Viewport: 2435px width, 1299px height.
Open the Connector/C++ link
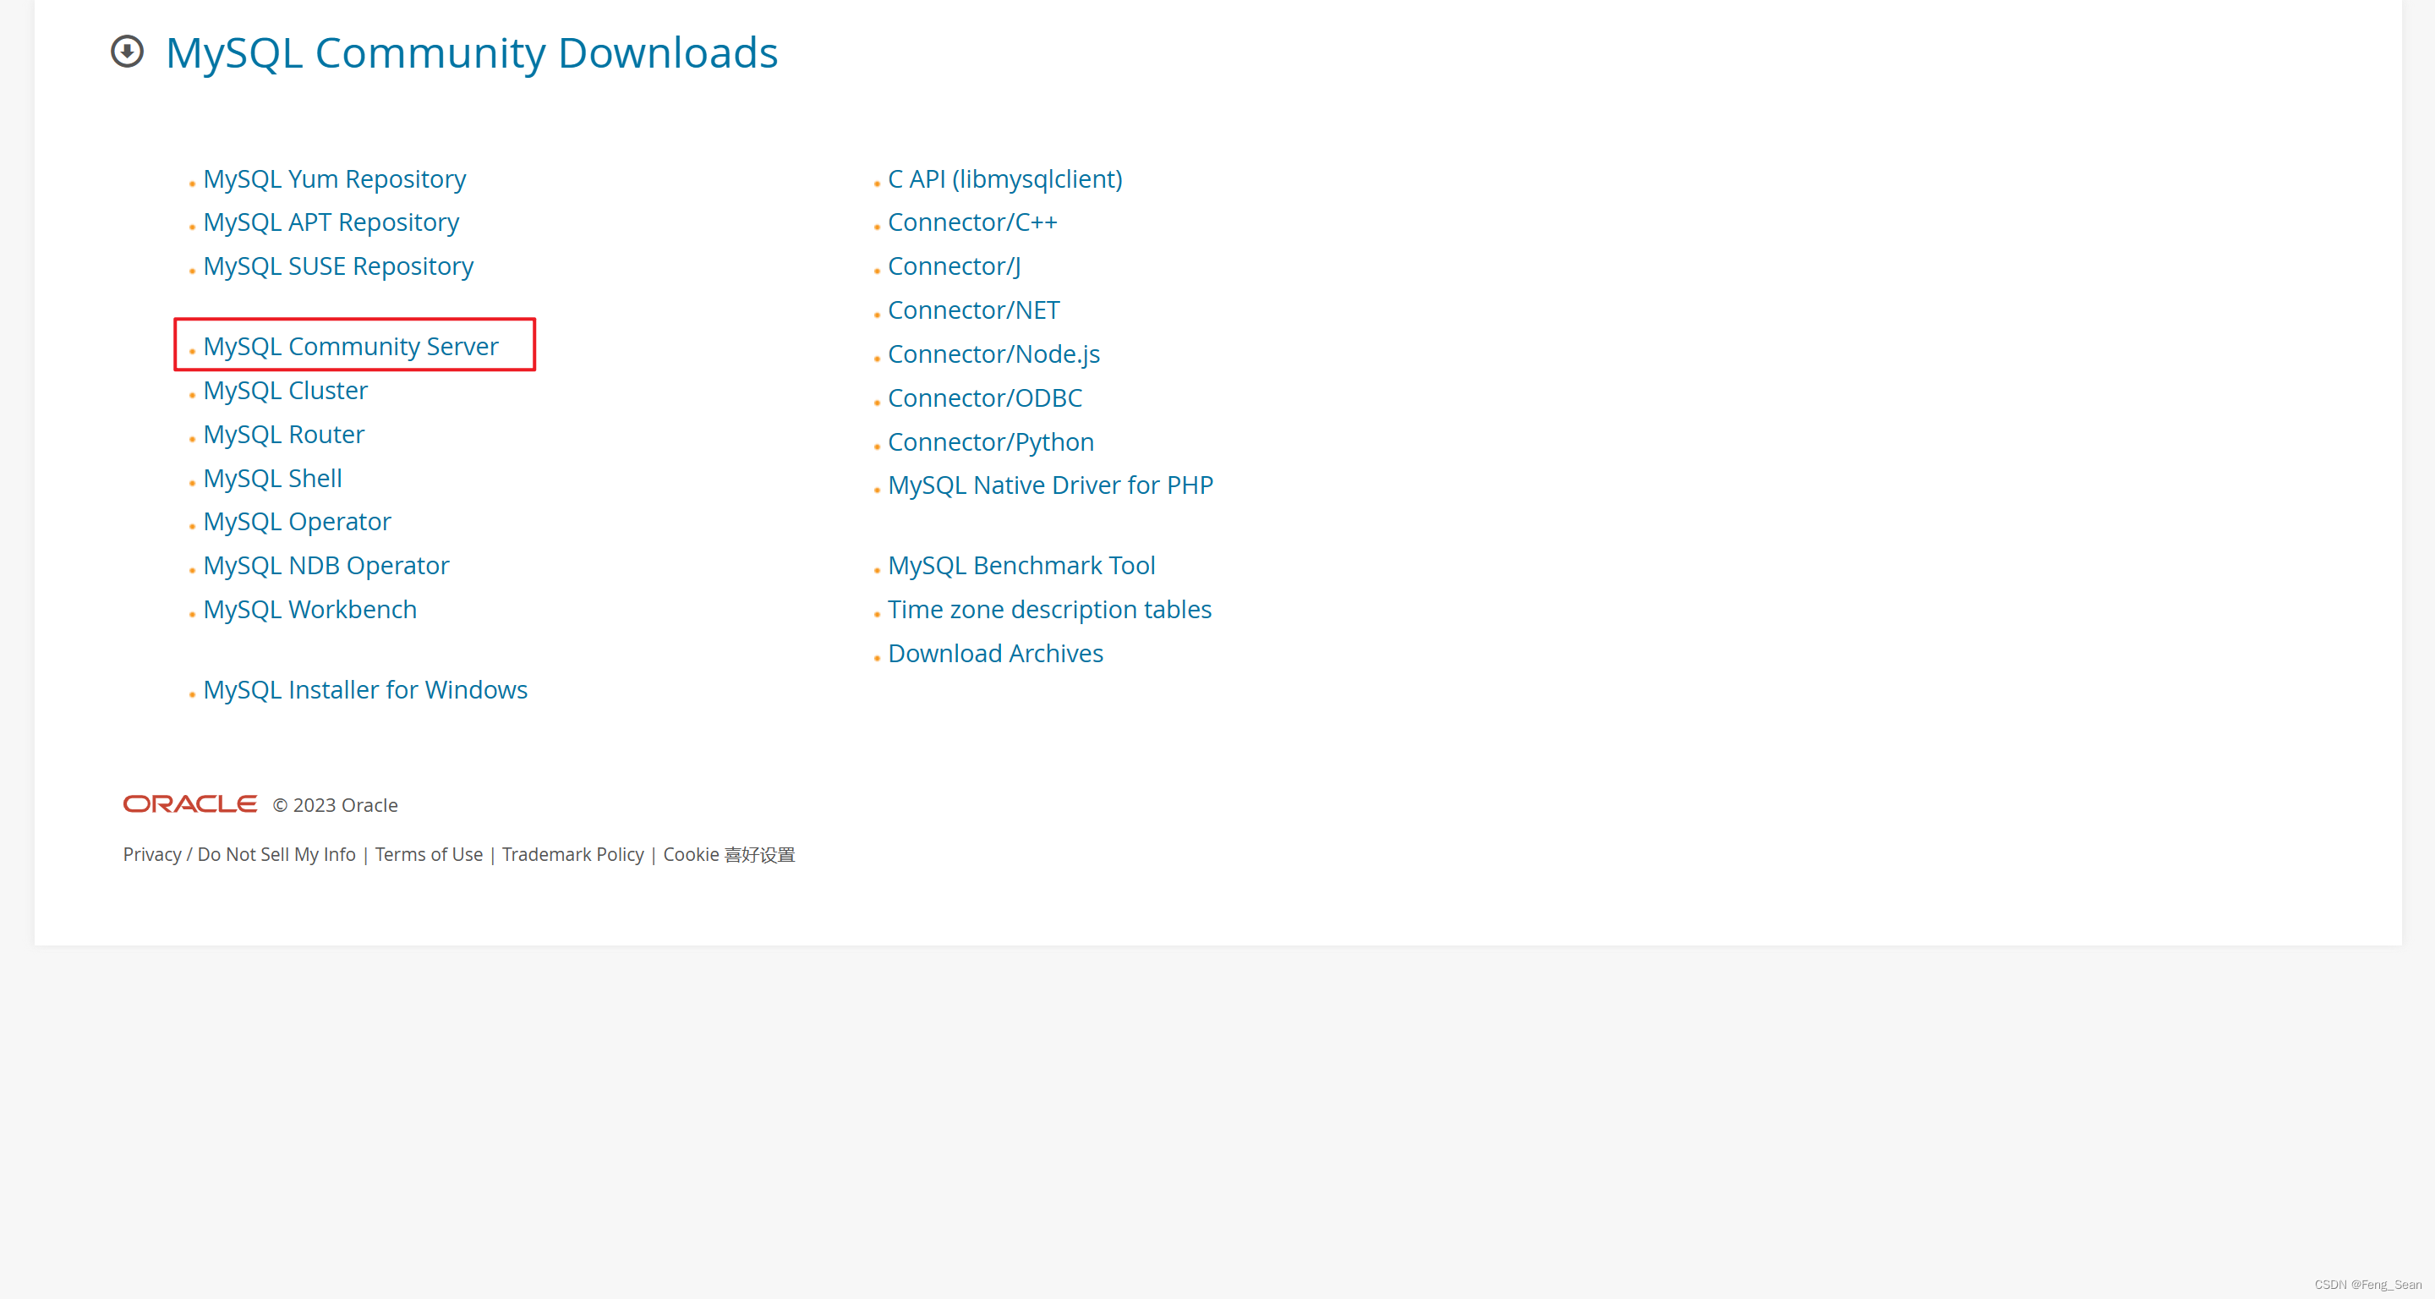[x=971, y=222]
